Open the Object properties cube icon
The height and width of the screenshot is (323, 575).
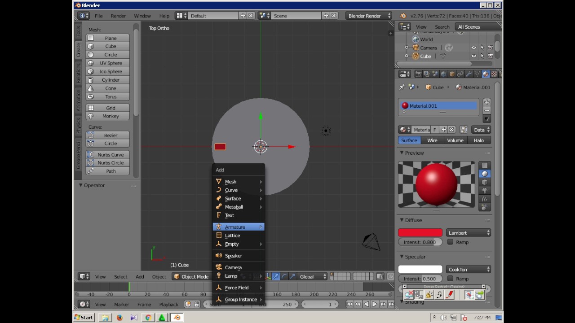pyautogui.click(x=452, y=74)
